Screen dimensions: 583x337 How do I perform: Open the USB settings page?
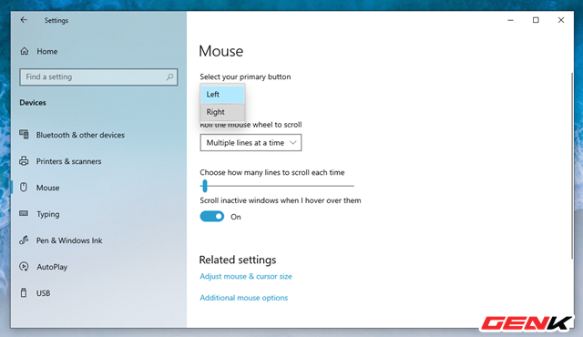[43, 293]
